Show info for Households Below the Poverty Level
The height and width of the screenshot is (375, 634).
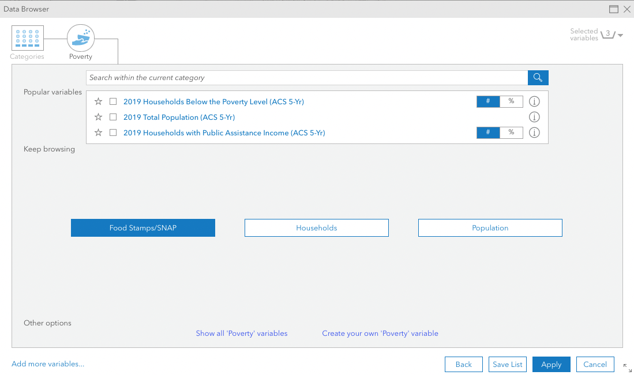tap(534, 101)
